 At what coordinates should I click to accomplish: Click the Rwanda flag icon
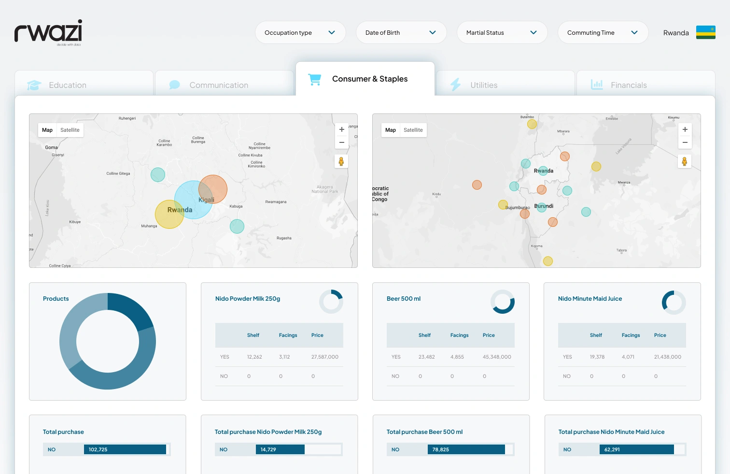[705, 32]
